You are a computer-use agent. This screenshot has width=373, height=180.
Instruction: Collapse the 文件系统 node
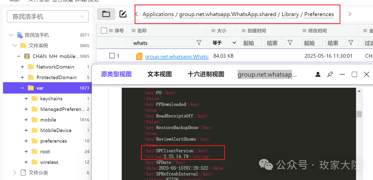pos(15,45)
